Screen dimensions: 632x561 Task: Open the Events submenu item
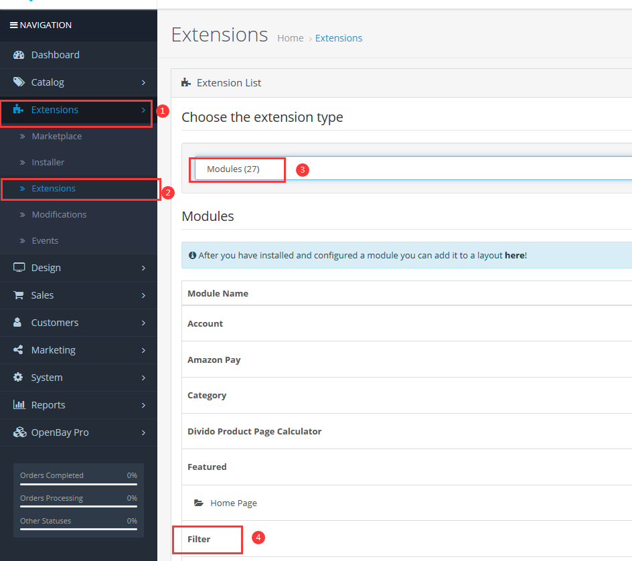tap(78, 240)
